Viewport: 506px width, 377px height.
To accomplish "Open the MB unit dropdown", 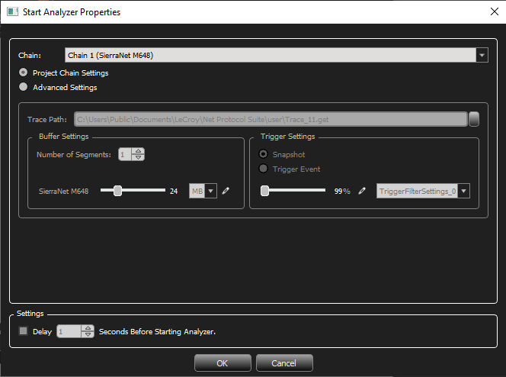I will 211,191.
